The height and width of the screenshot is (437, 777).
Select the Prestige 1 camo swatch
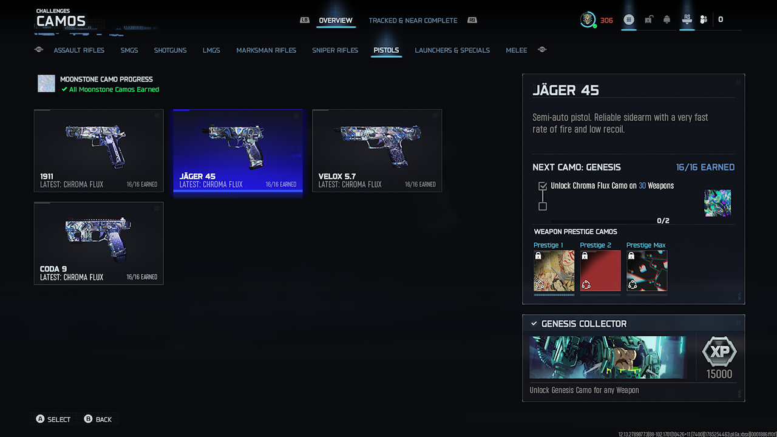(554, 271)
